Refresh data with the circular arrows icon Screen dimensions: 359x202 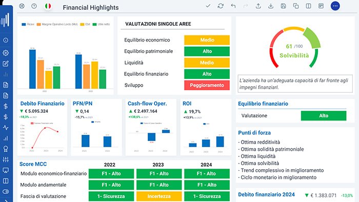click(221, 6)
